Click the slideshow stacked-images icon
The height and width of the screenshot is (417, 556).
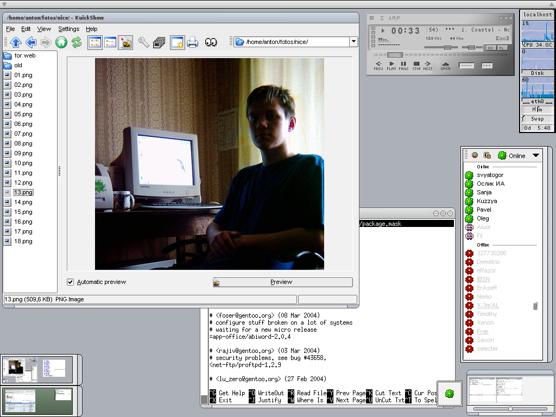point(159,42)
